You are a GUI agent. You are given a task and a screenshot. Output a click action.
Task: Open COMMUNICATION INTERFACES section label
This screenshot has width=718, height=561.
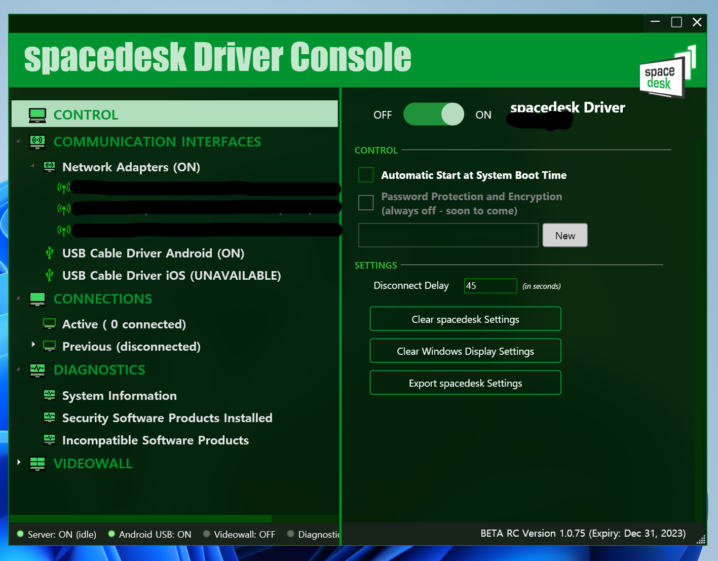(x=158, y=142)
